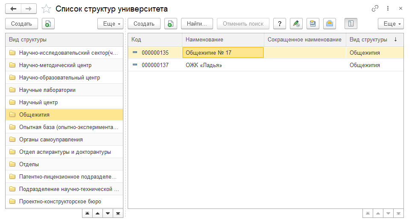Open change history pencil-clock icon

[x=296, y=23]
